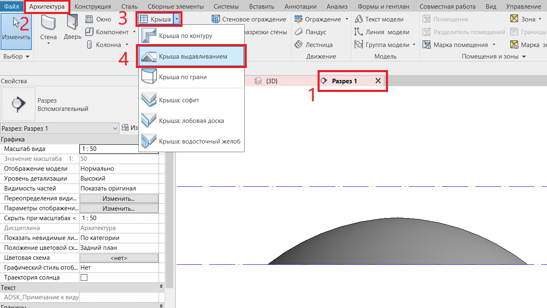Launch the Лестница stair tool
Screen dimensions: 547x308
(313, 45)
